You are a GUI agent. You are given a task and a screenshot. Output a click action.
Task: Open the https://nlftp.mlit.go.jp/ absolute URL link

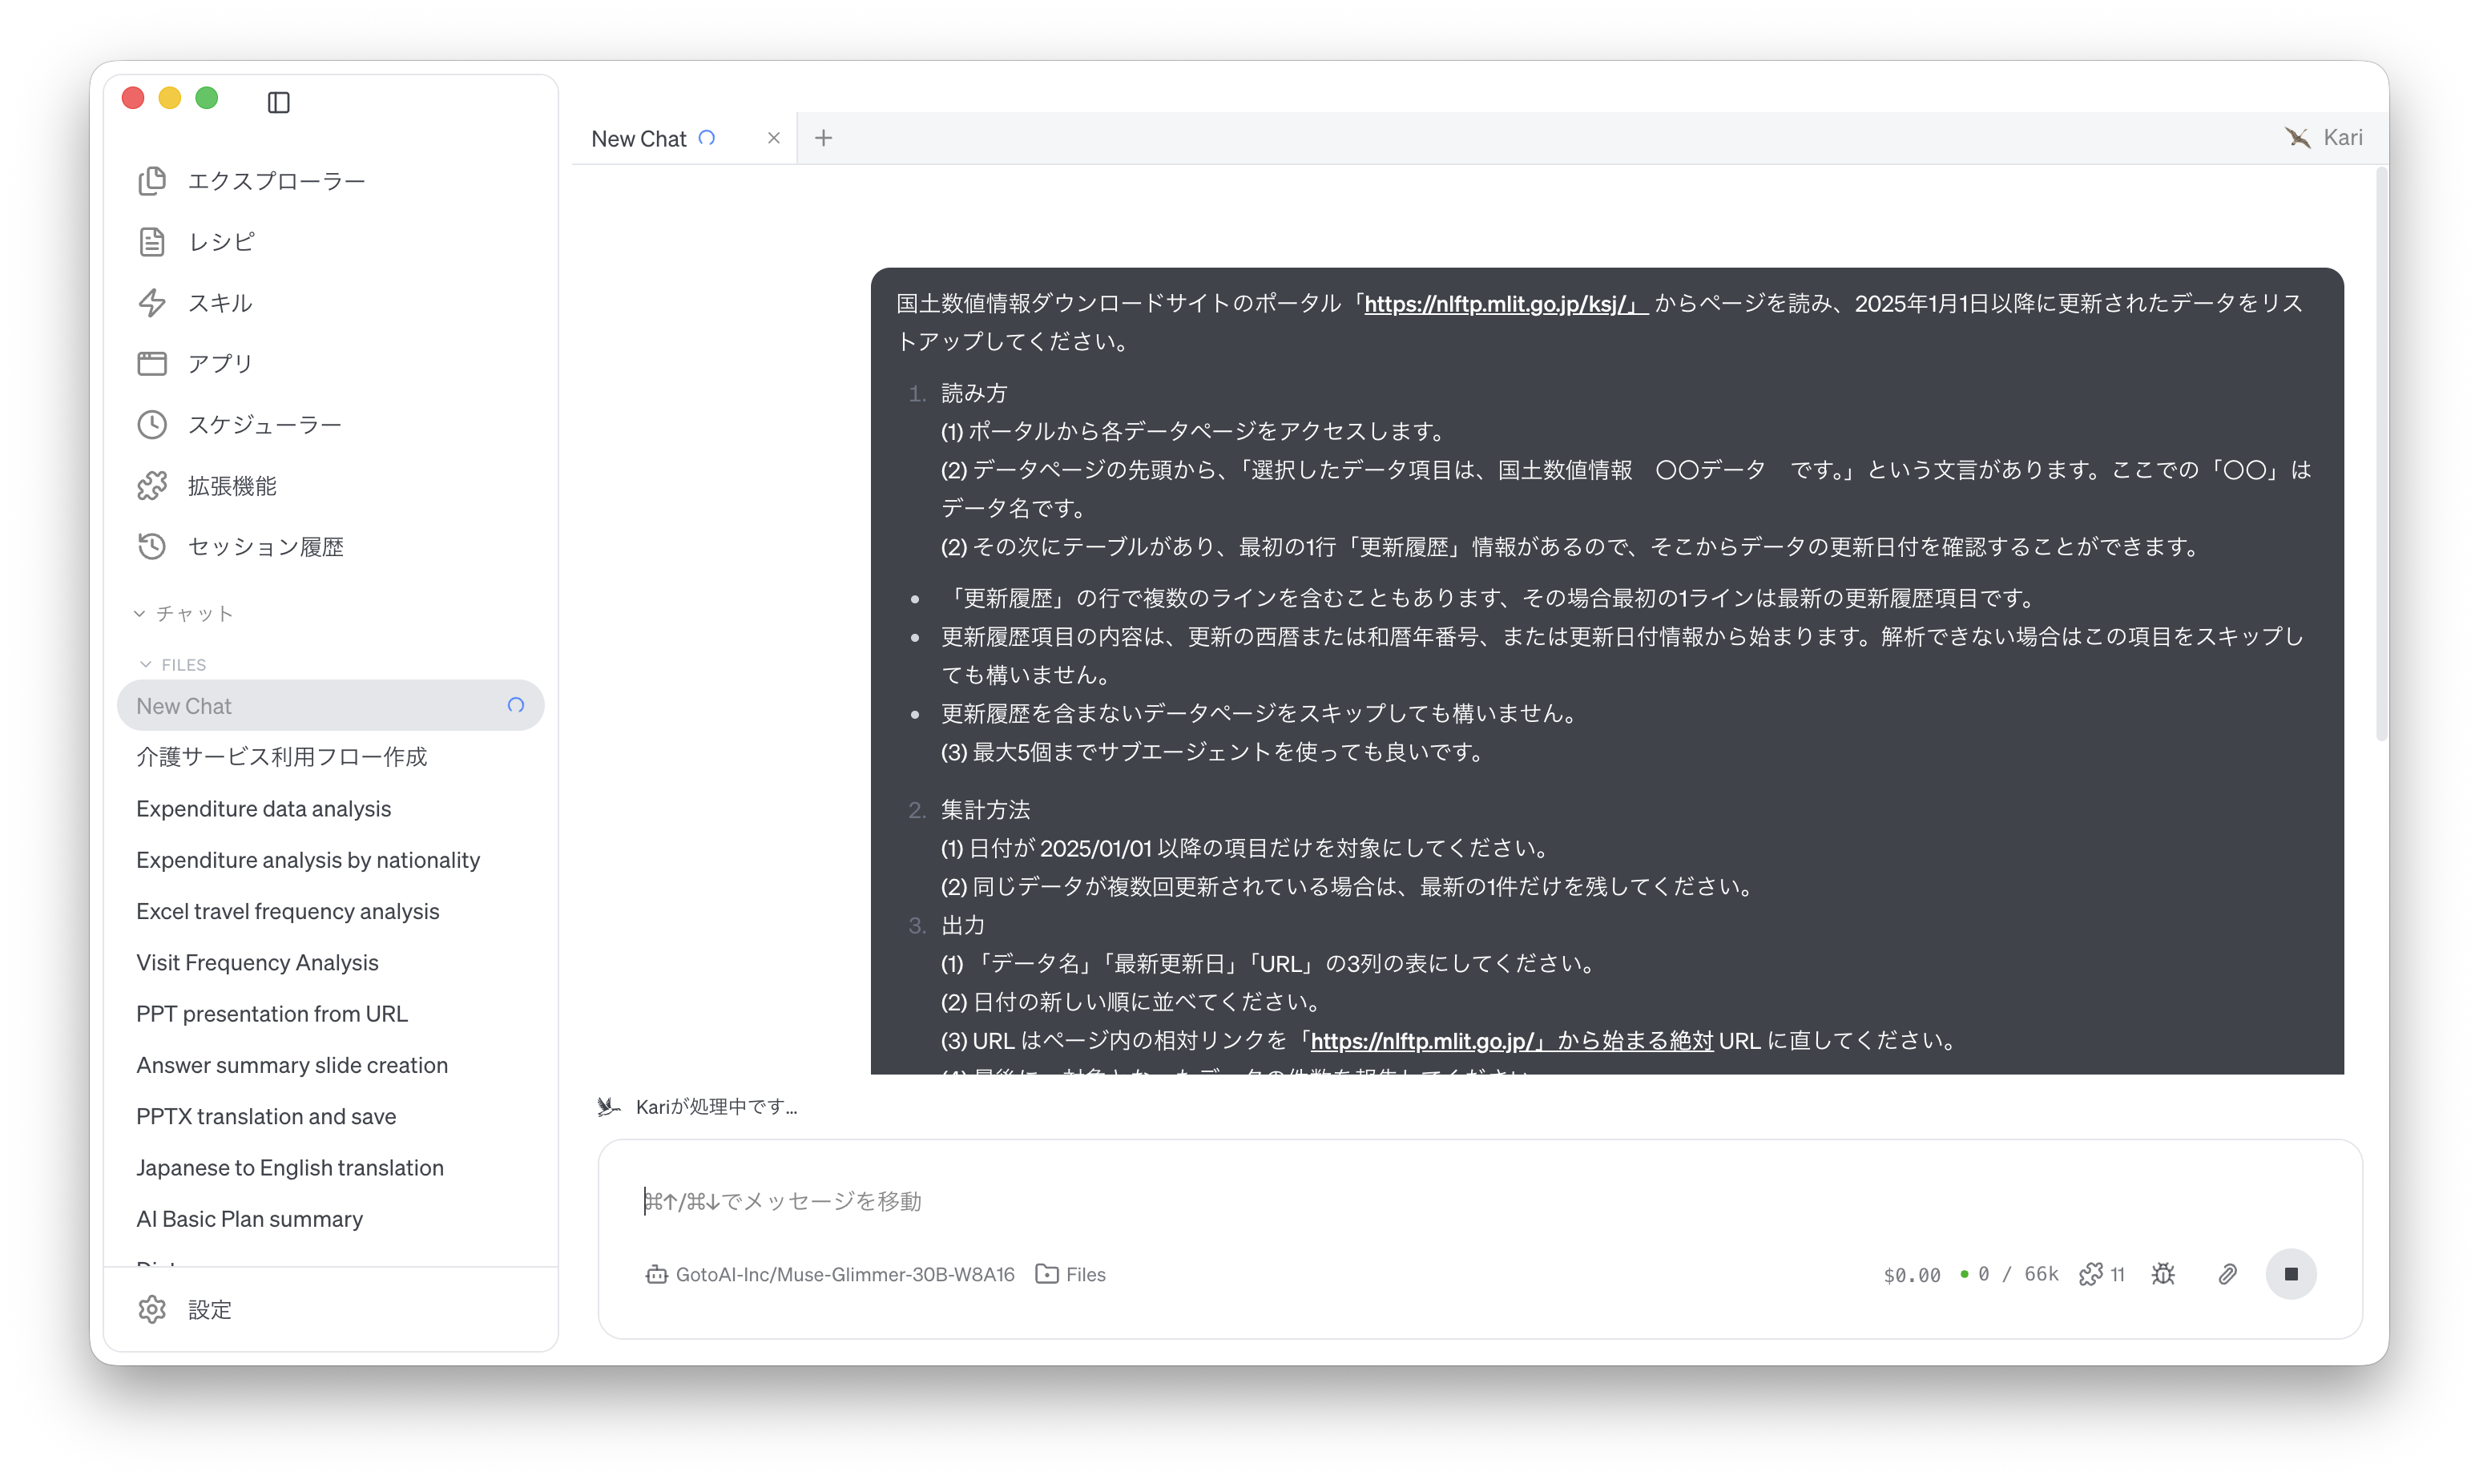coord(1511,1040)
